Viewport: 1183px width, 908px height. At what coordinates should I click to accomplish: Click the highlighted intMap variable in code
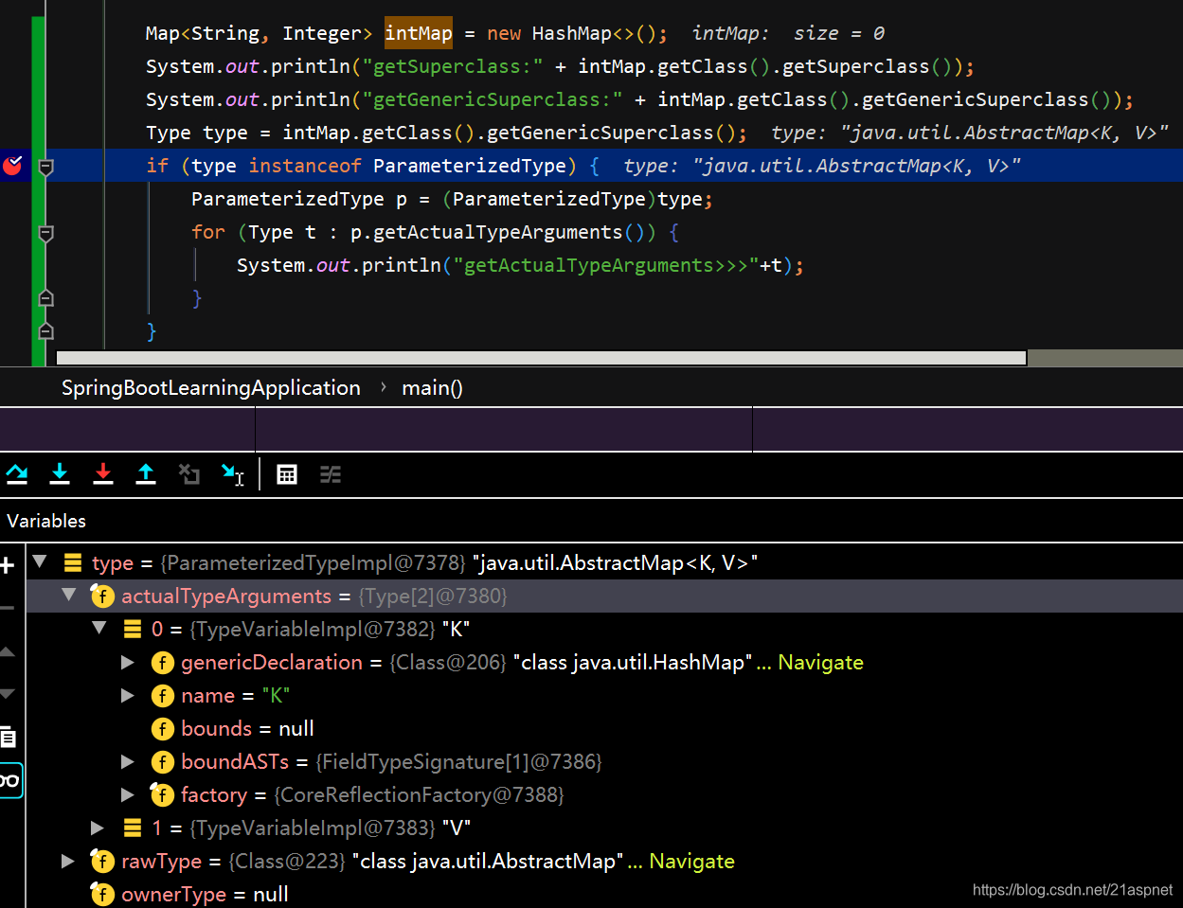point(419,33)
